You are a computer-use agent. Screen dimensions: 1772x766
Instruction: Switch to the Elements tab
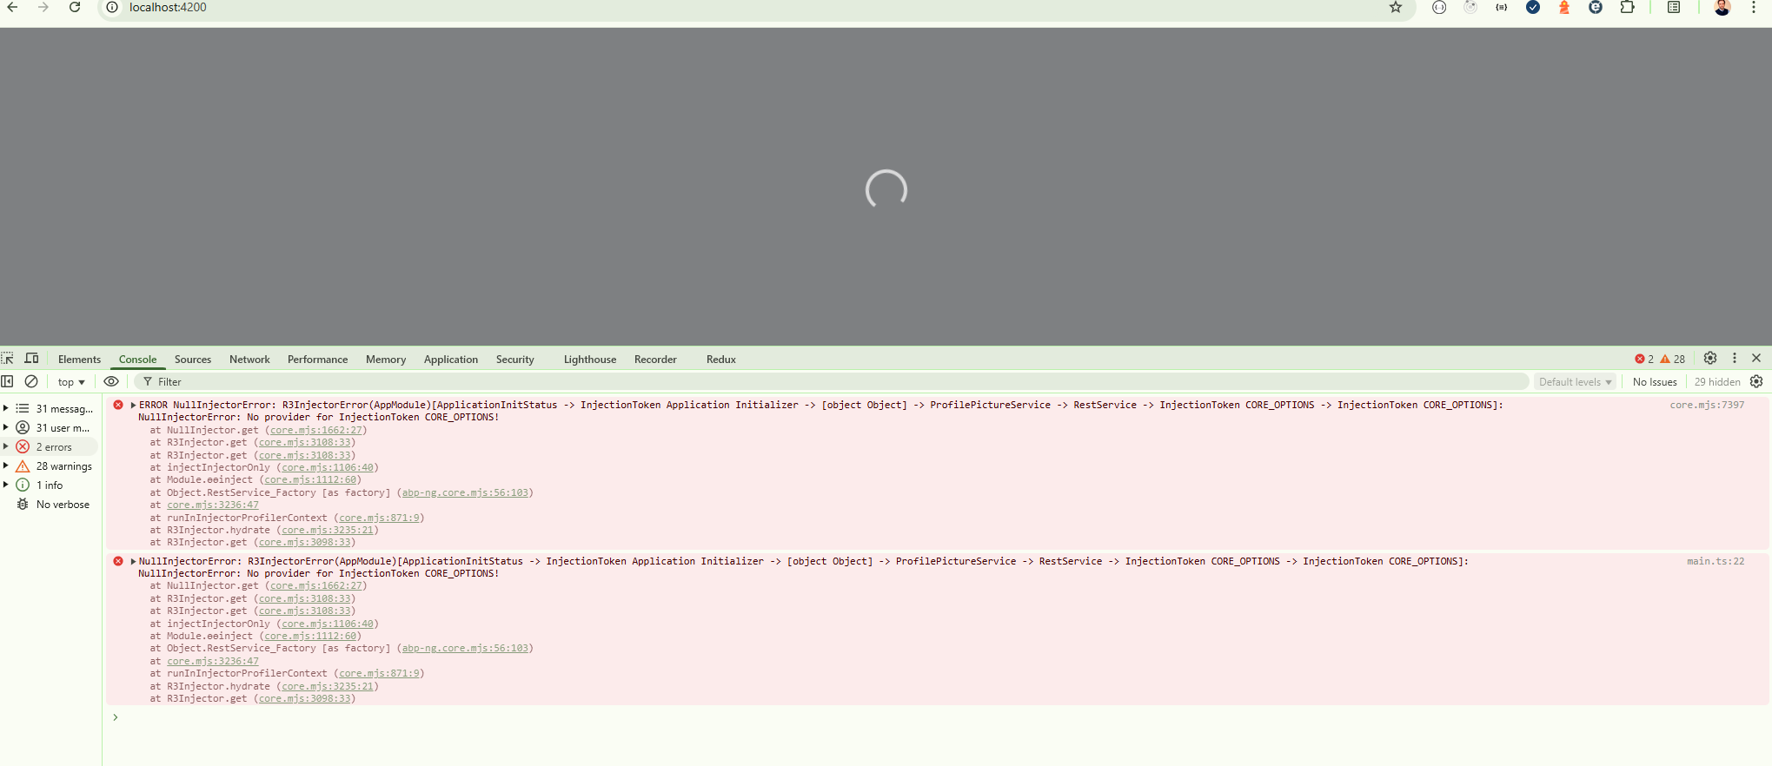click(79, 360)
